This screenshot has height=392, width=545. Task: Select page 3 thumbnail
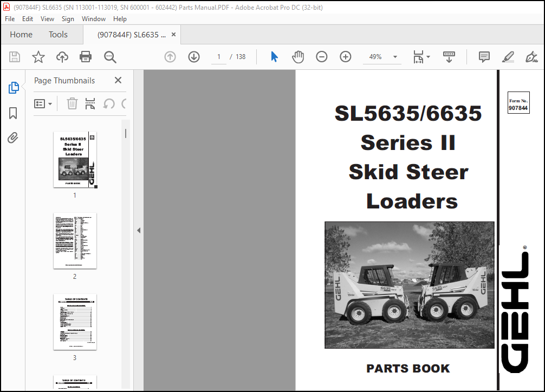[75, 322]
